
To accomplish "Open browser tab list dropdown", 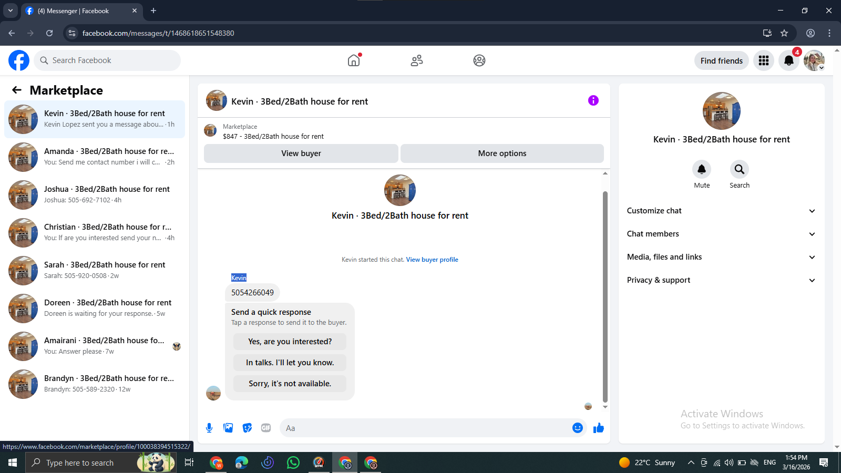I will point(10,11).
